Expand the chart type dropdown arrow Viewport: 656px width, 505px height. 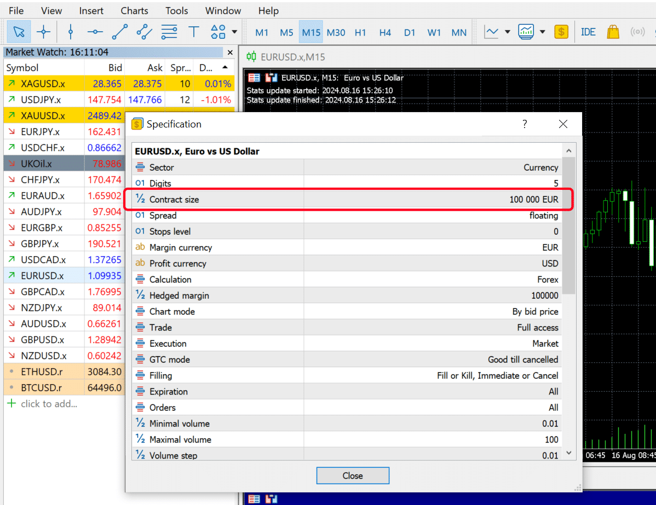pos(508,32)
